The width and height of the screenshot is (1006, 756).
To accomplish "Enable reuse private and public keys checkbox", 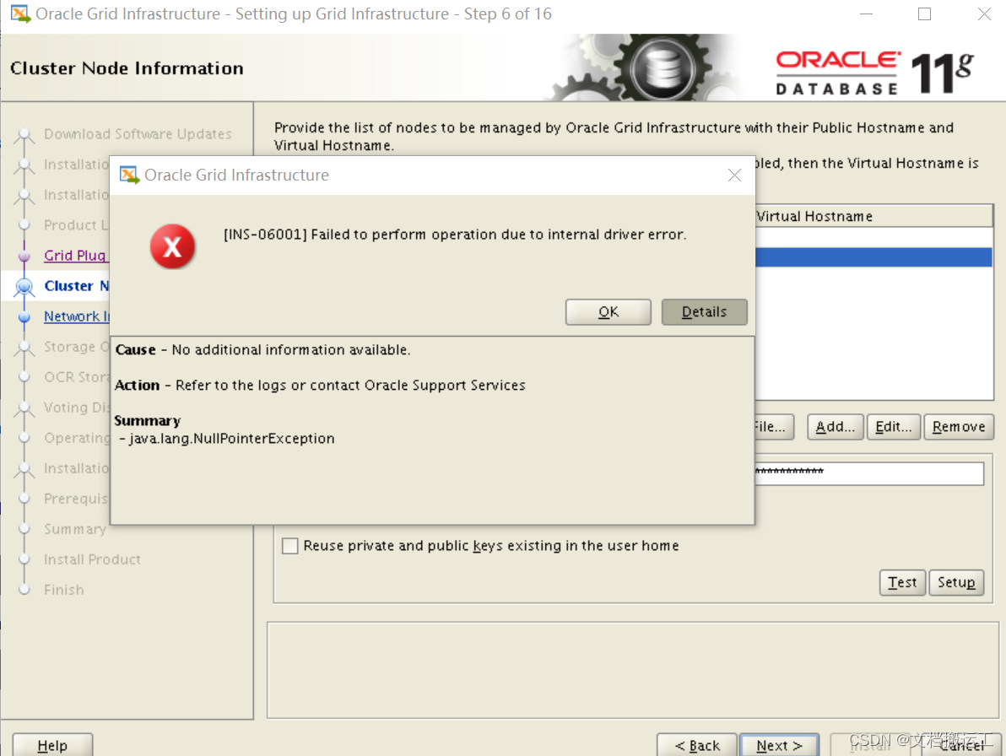I will pos(290,546).
